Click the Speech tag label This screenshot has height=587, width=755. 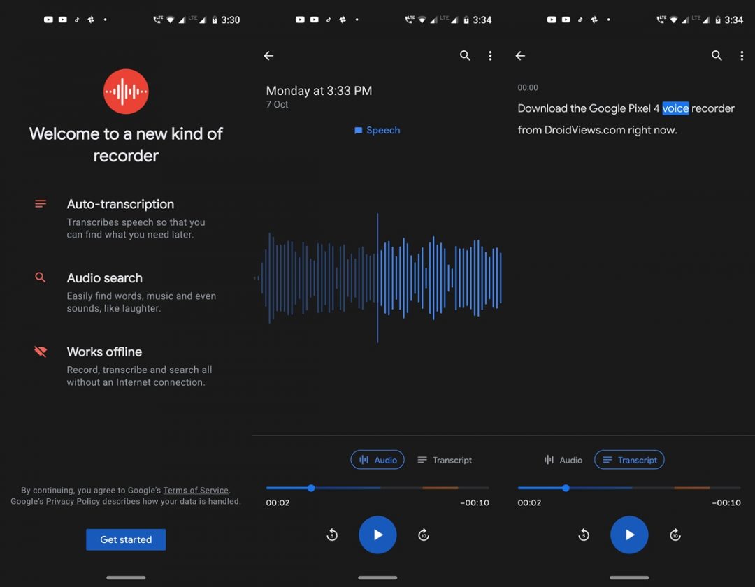tap(377, 131)
